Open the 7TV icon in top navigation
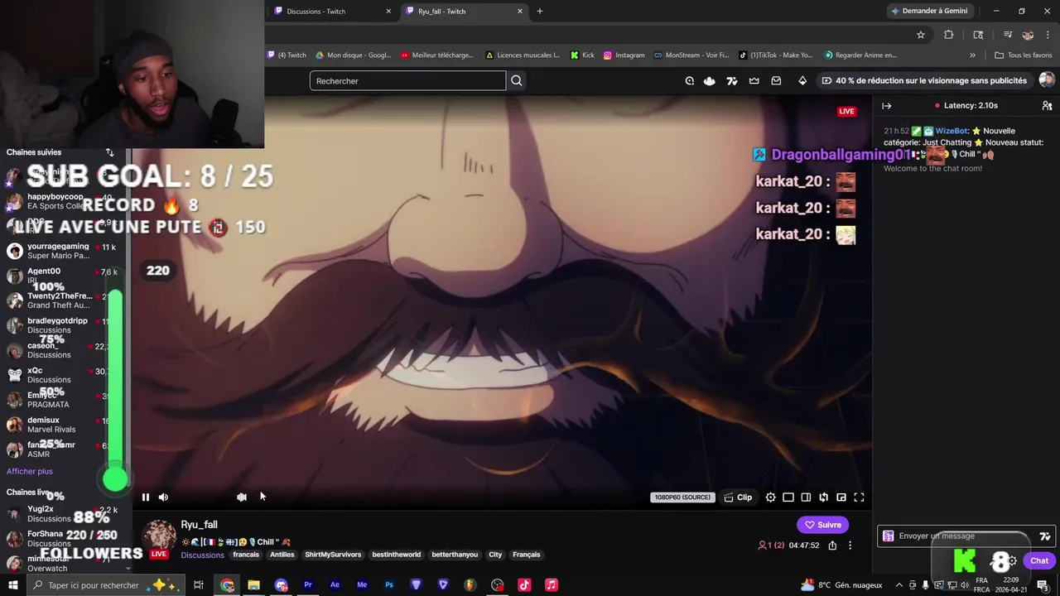 pyautogui.click(x=731, y=81)
